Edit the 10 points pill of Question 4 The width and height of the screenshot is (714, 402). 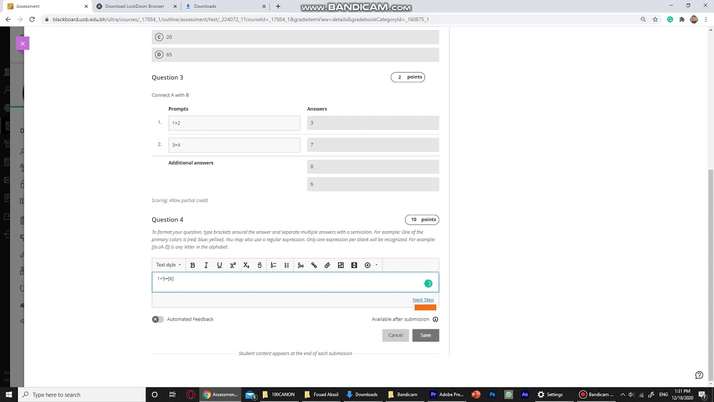(422, 219)
